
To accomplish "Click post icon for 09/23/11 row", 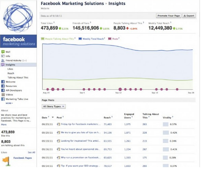I will [59, 125].
